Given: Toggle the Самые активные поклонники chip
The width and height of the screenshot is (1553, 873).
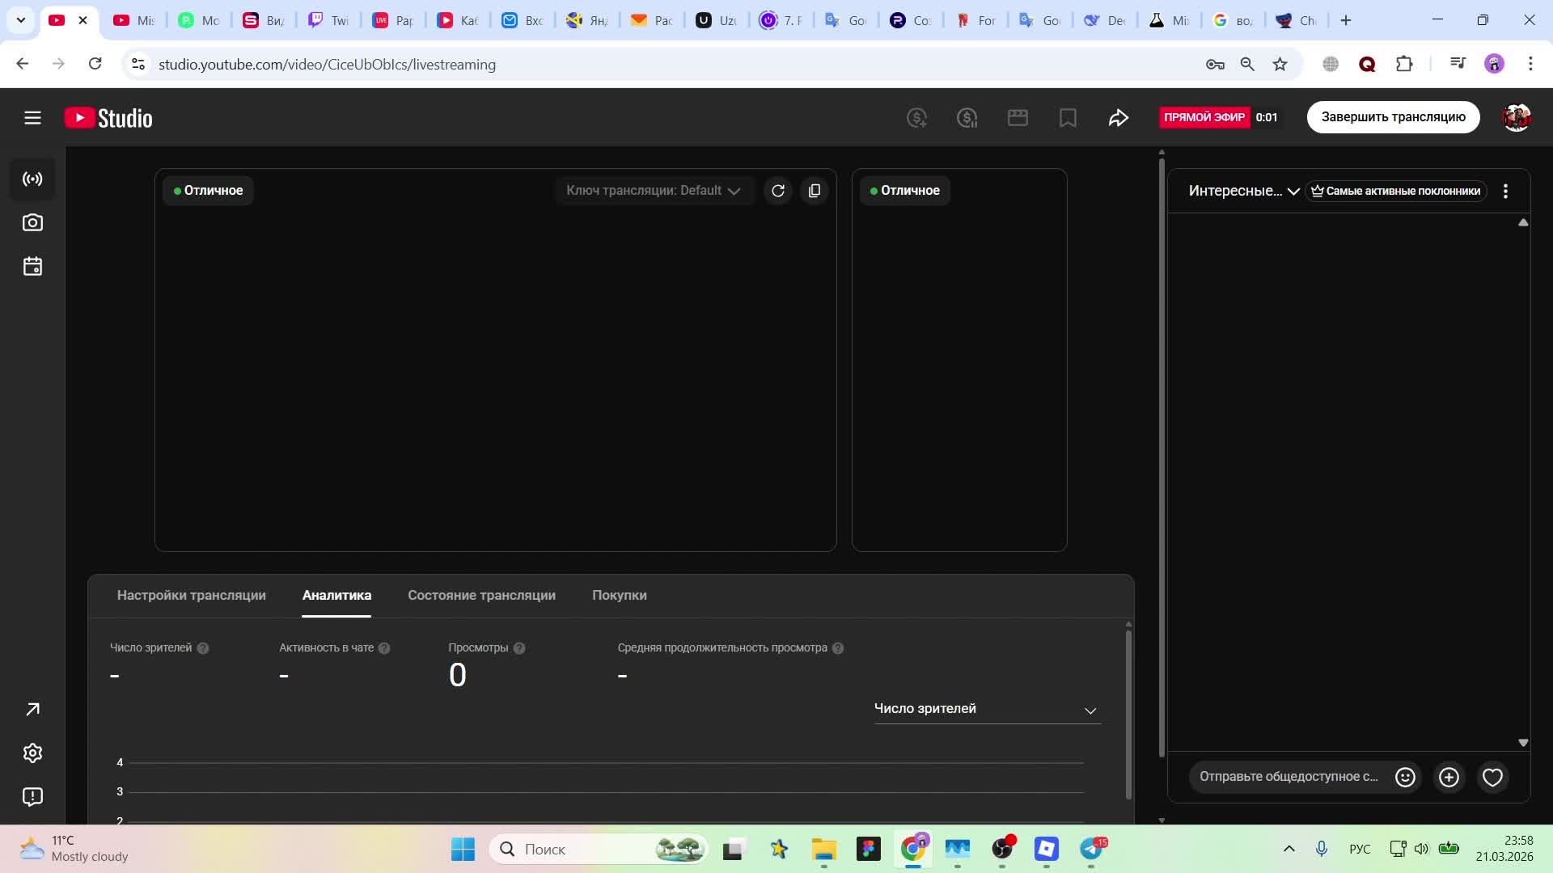Looking at the screenshot, I should (x=1395, y=192).
